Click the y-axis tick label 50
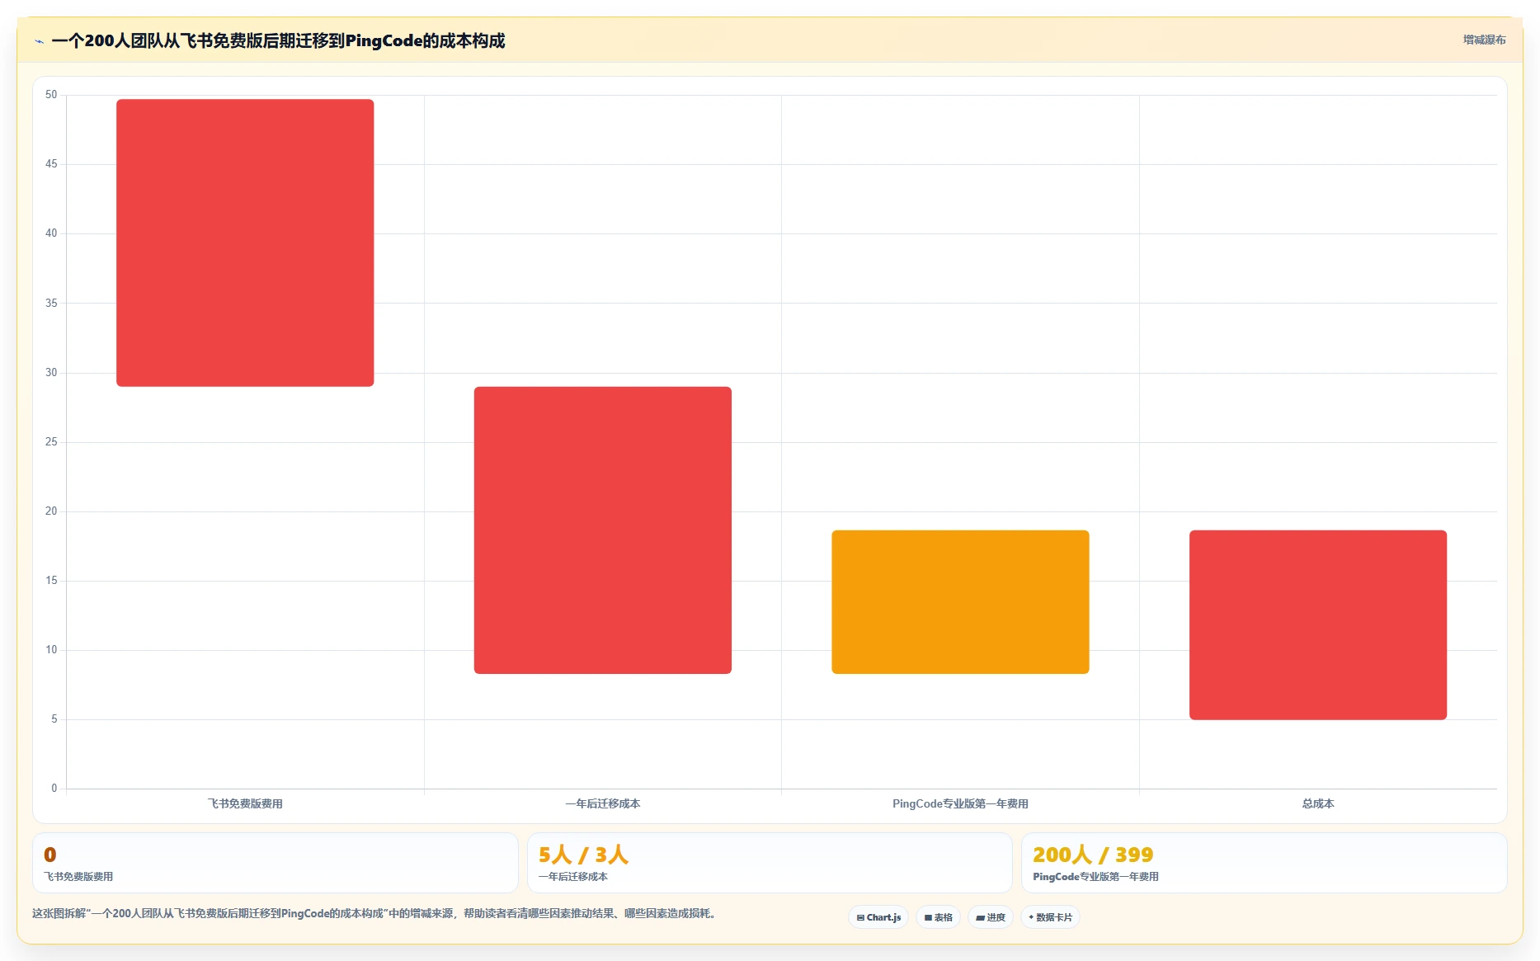The height and width of the screenshot is (961, 1540). click(51, 95)
